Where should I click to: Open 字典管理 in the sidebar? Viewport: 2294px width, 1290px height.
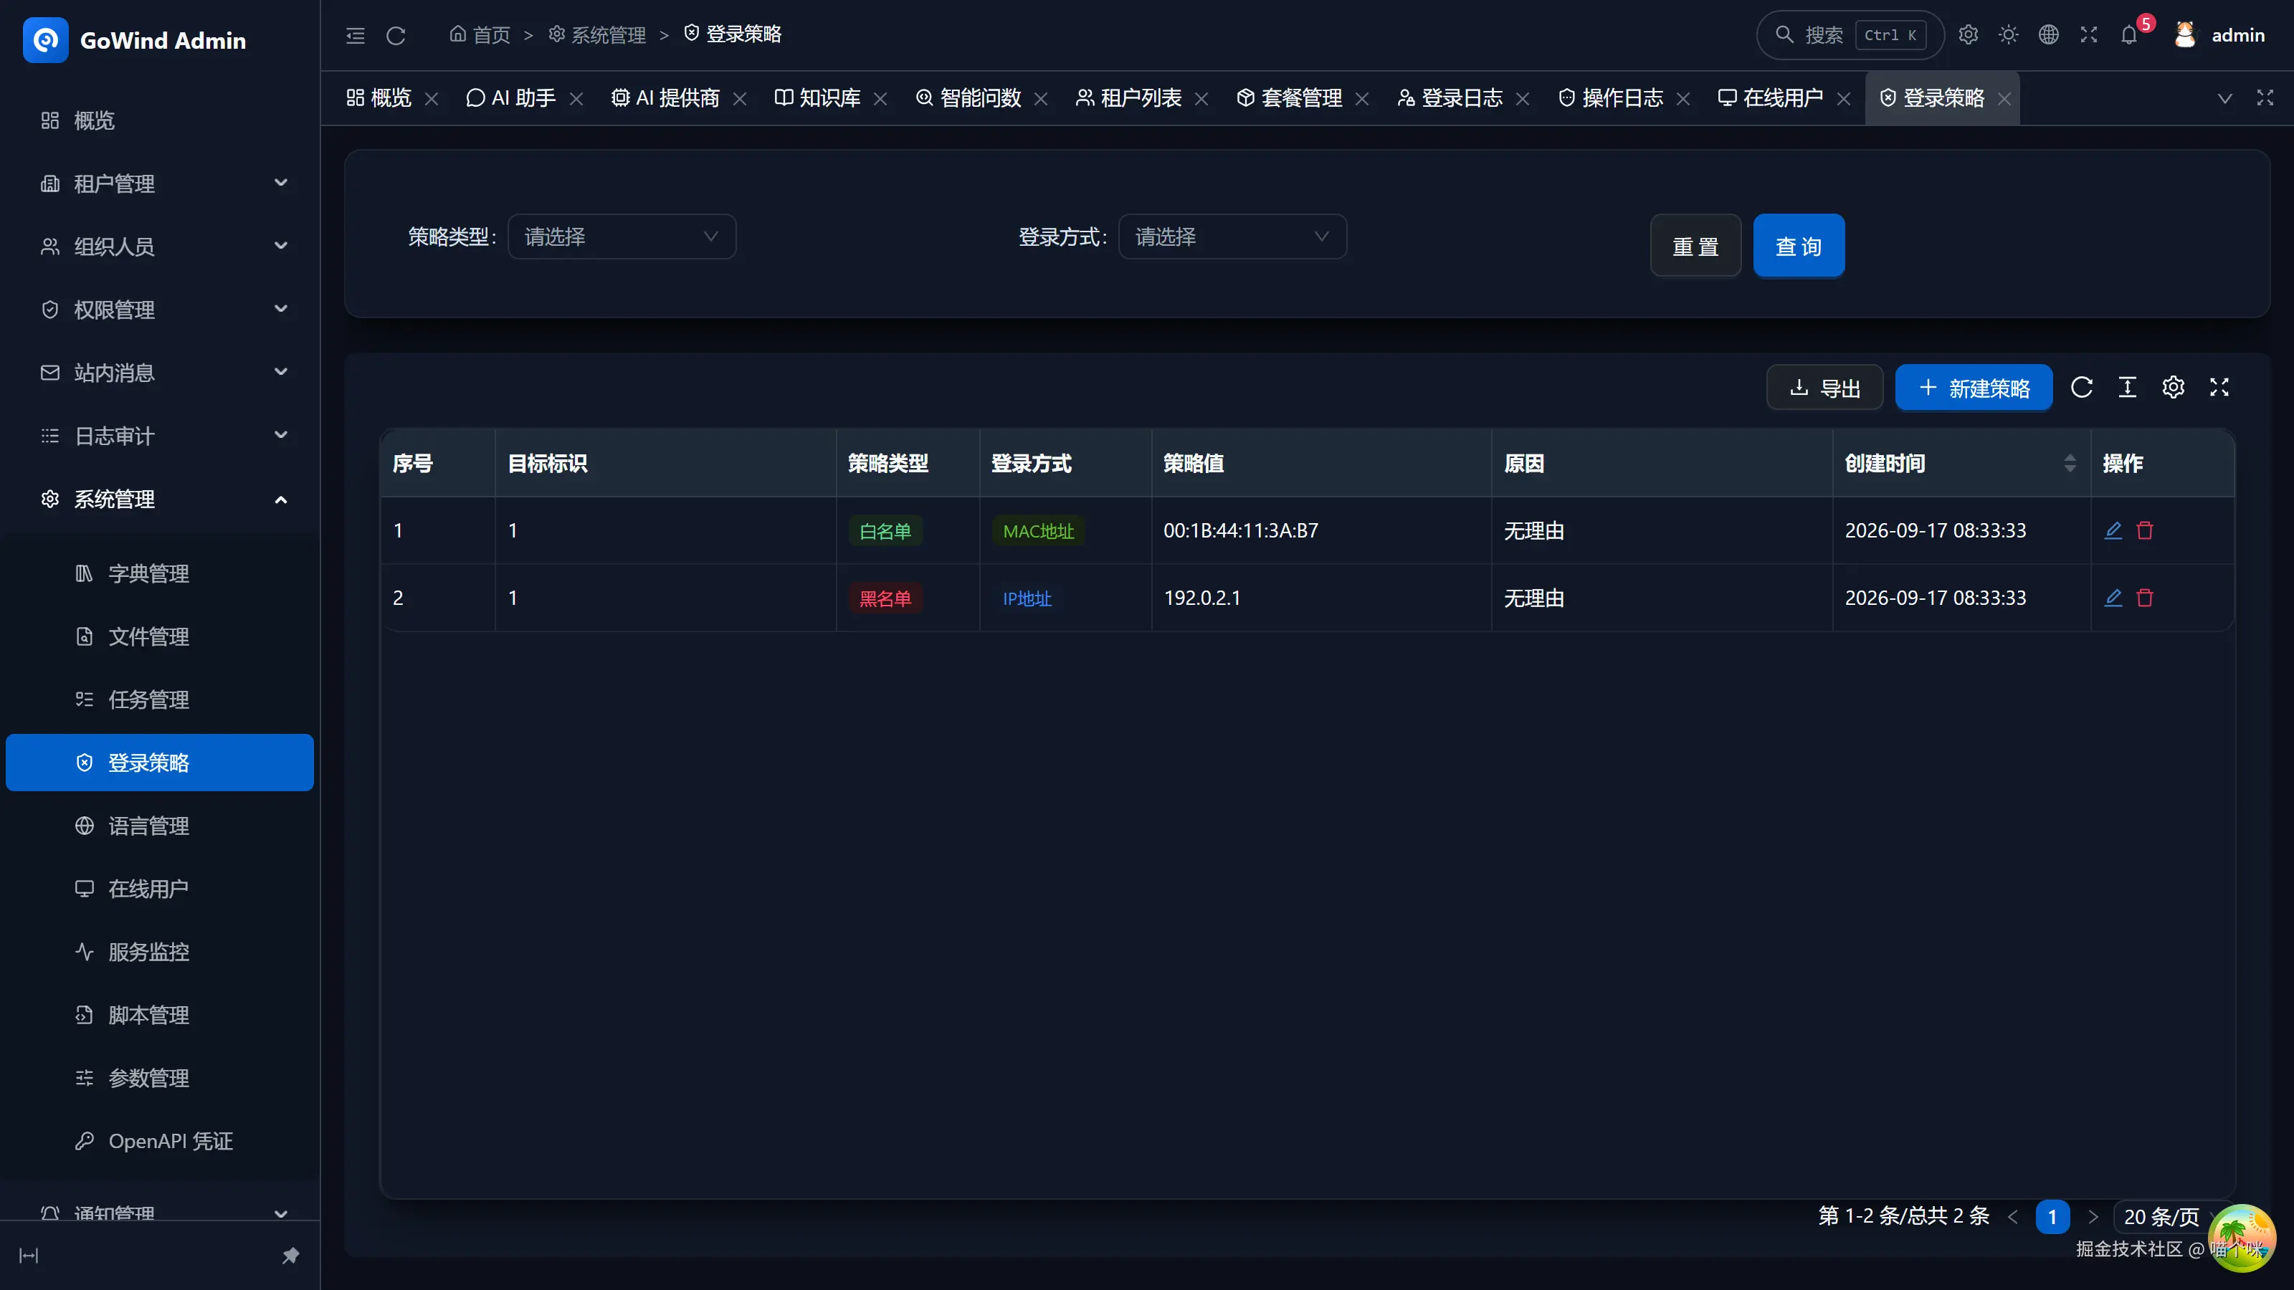tap(161, 573)
